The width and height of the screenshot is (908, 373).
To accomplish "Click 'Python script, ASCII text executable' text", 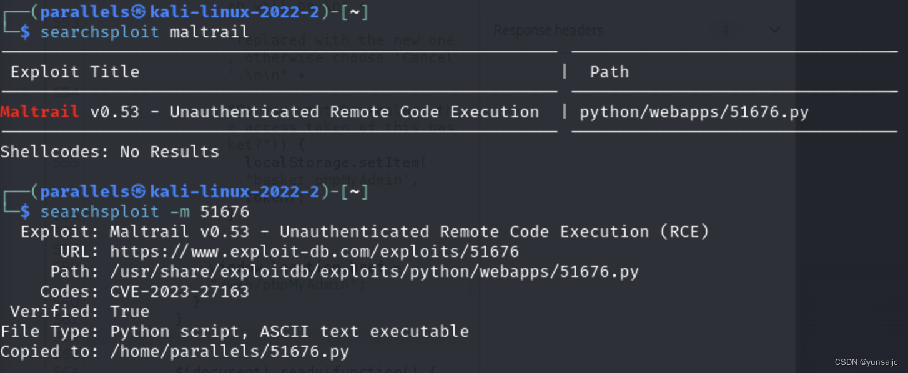I will tap(290, 331).
